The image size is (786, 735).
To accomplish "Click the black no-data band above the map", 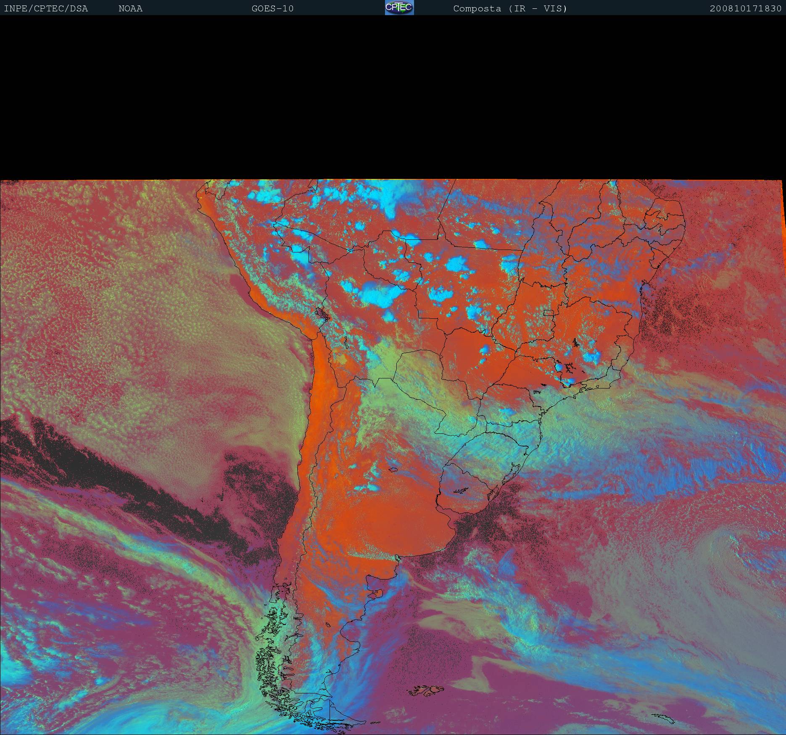I will coord(393,97).
